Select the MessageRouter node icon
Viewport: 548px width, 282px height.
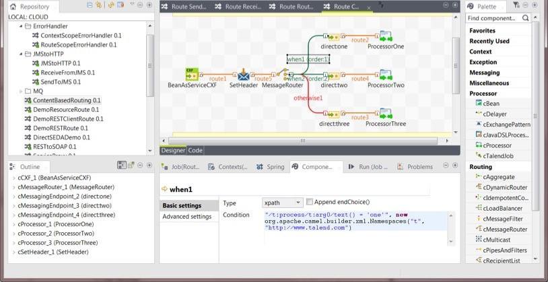point(282,75)
